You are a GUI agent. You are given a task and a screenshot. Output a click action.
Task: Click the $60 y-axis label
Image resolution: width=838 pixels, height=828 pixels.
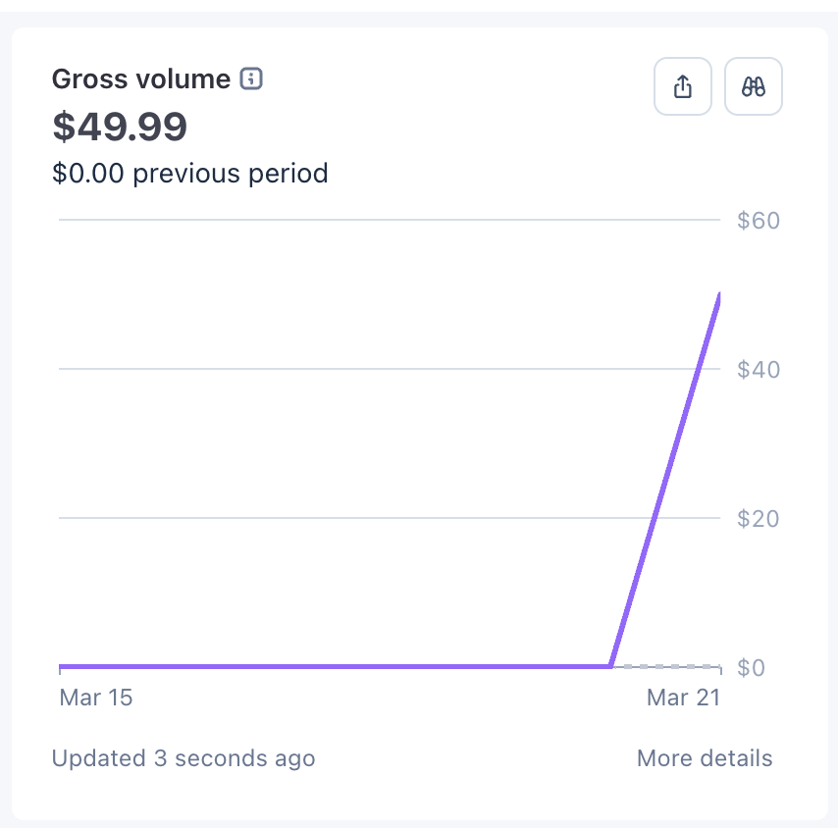[759, 220]
